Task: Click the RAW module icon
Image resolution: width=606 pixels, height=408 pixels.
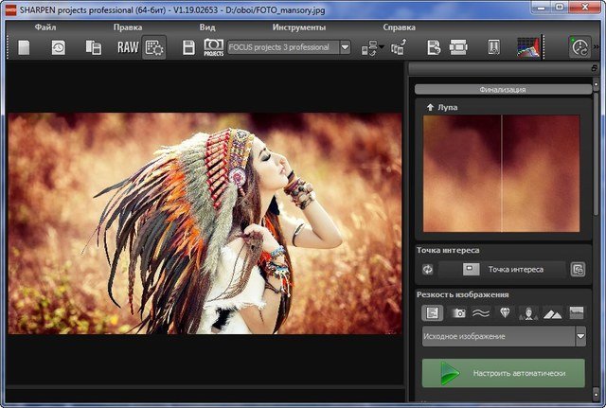Action: pyautogui.click(x=128, y=47)
